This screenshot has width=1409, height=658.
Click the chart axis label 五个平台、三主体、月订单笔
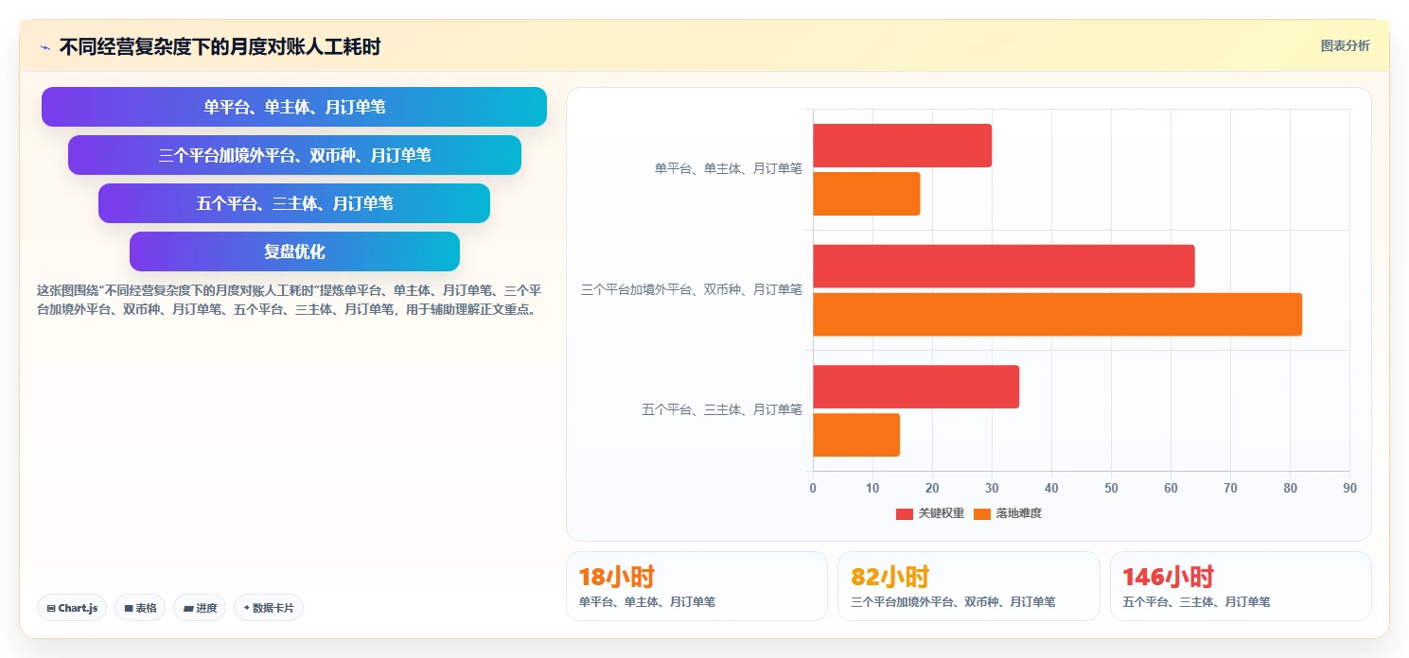722,410
